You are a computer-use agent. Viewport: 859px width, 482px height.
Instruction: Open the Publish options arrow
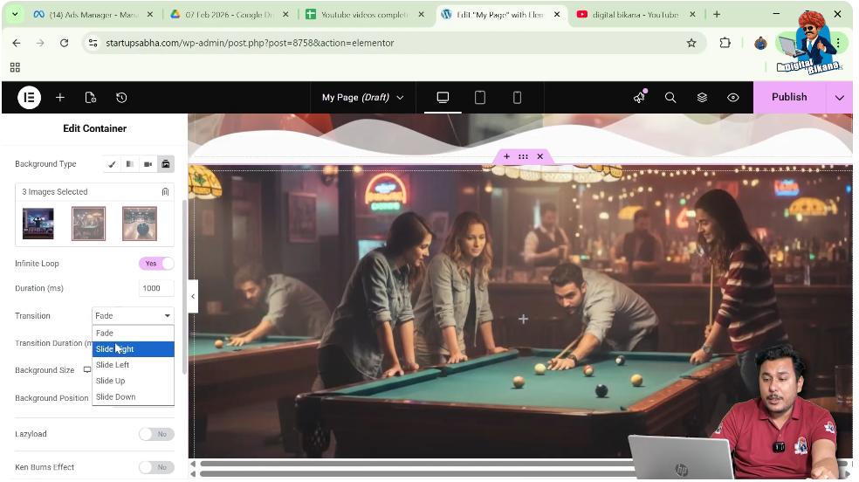click(839, 98)
